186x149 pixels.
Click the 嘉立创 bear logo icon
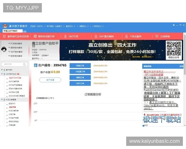point(5,26)
